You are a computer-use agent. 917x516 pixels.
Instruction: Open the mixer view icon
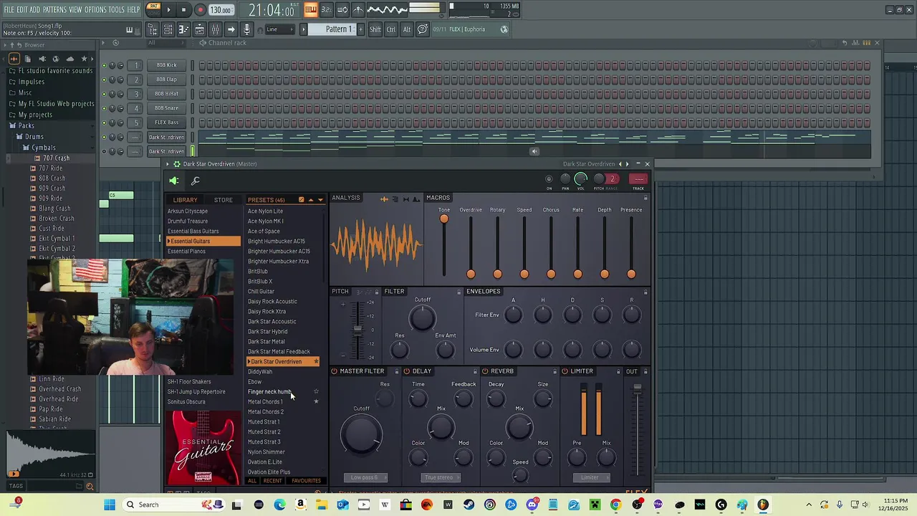point(215,29)
